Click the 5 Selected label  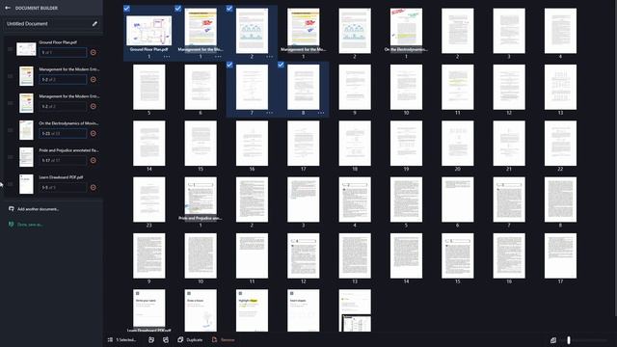click(126, 339)
